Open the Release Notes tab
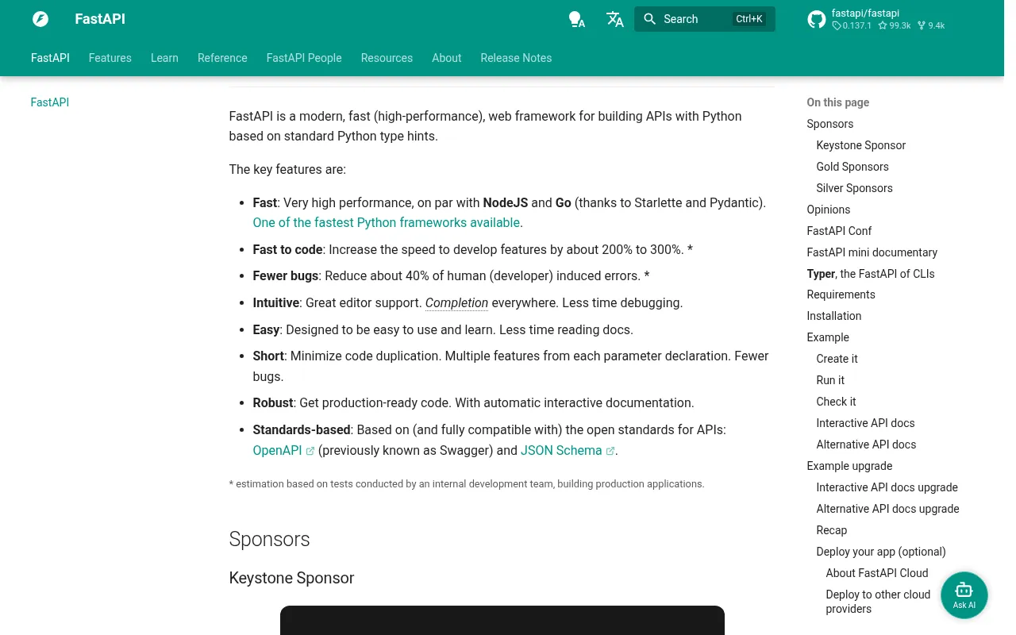This screenshot has height=635, width=1016. (516, 58)
